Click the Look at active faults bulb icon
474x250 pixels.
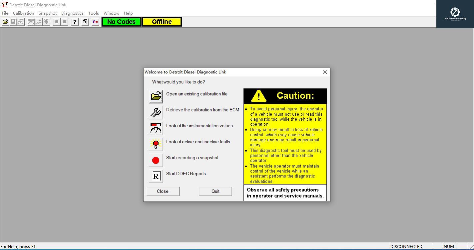[x=156, y=144]
